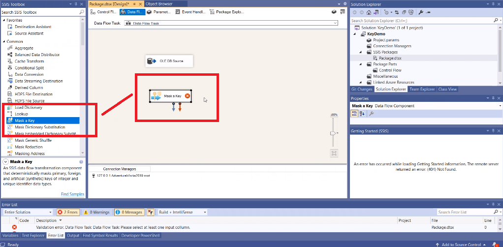
Task: Click the Search Error List field
Action: click(x=466, y=212)
